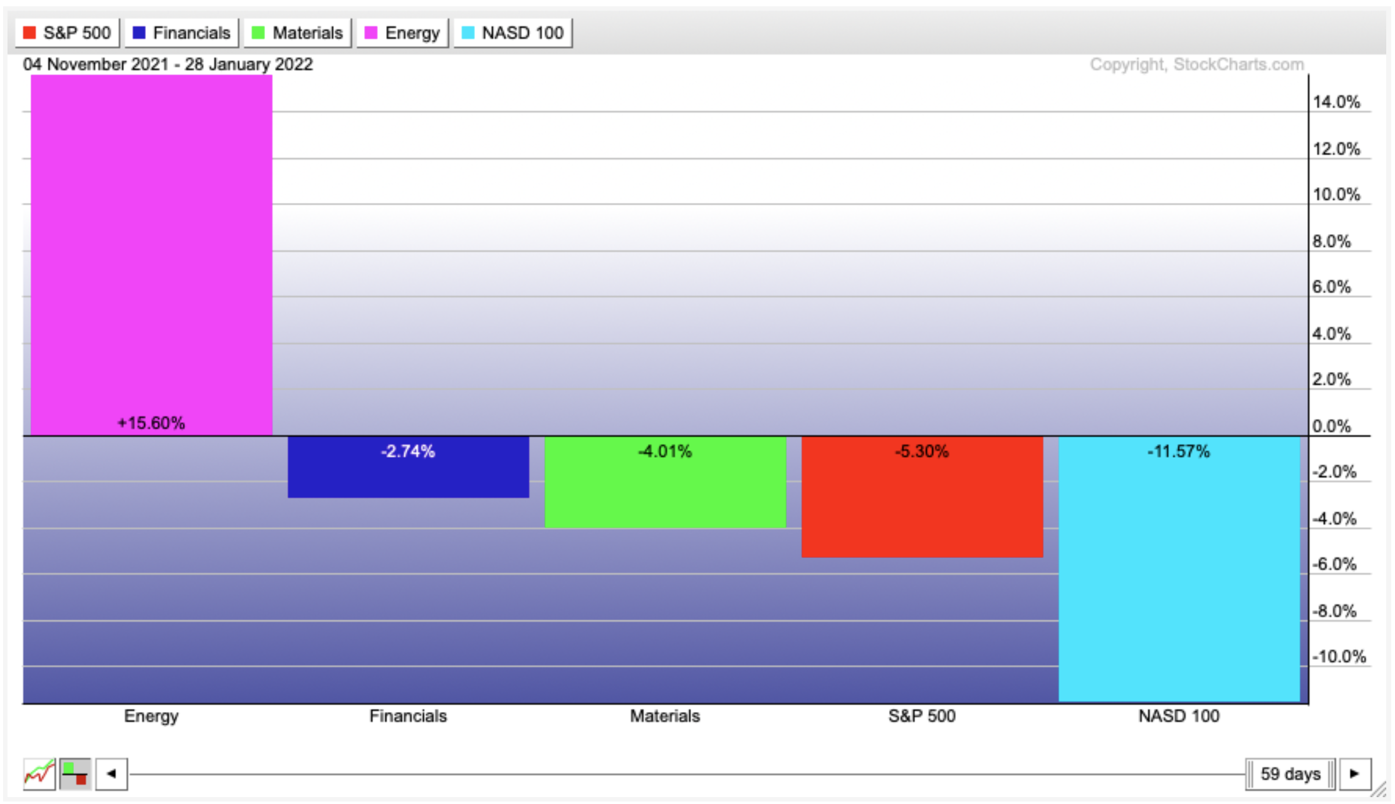Toggle the Energy legend button
This screenshot has width=1395, height=804.
pos(402,33)
